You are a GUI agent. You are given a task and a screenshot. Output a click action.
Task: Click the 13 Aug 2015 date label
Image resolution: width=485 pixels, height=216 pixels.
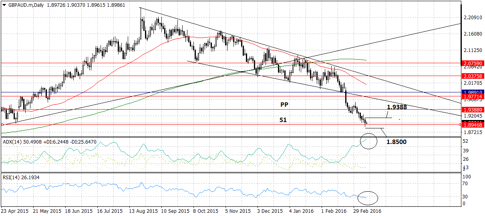143,210
